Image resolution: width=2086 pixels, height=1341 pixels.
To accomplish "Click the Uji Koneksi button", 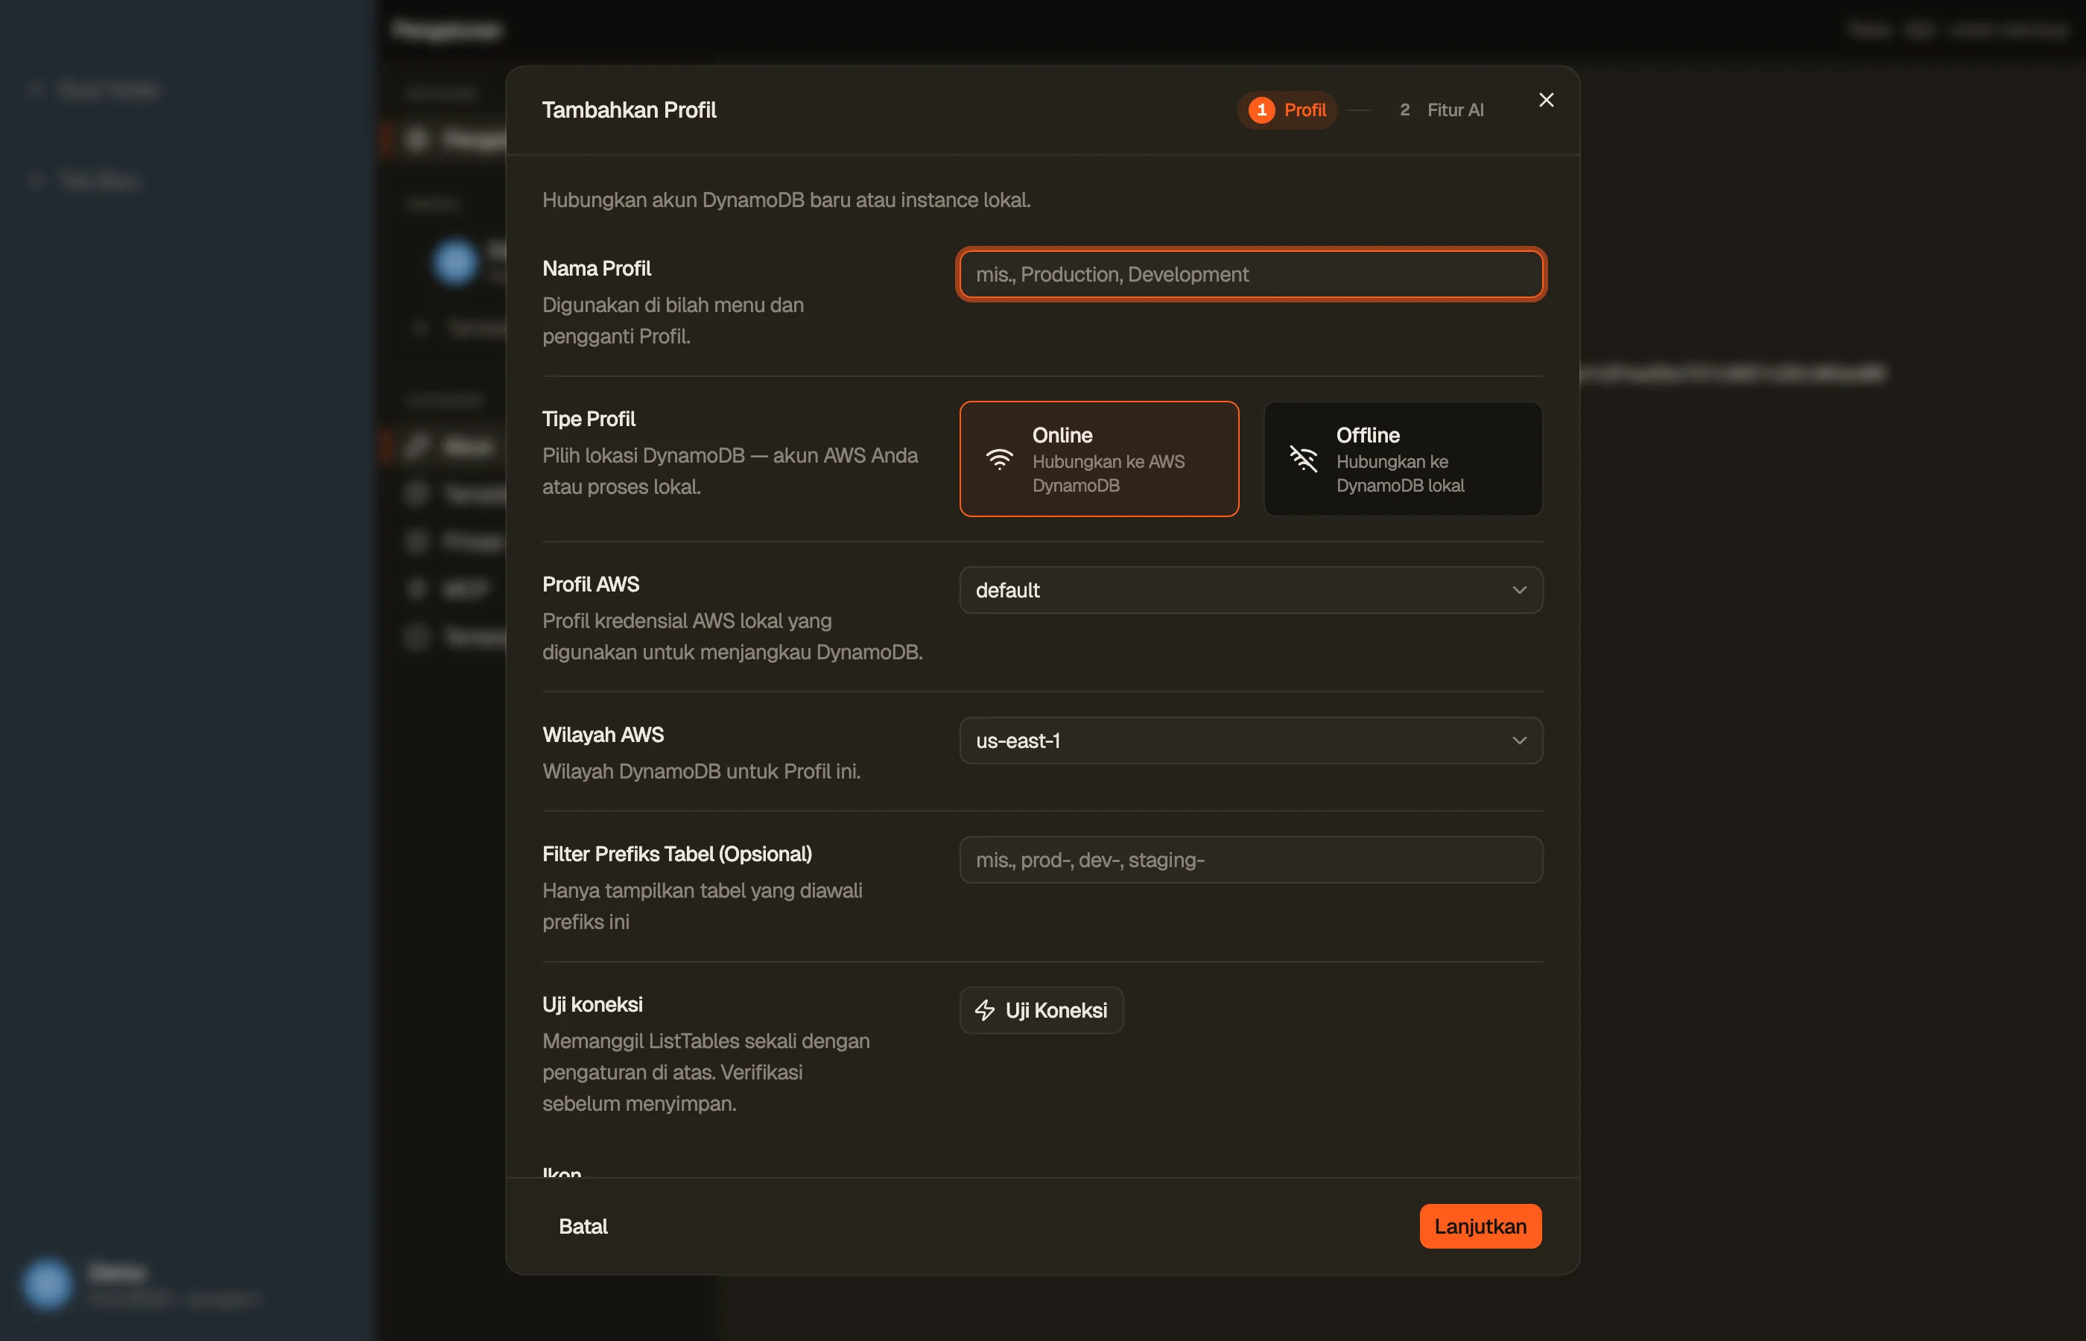I will click(1040, 1010).
